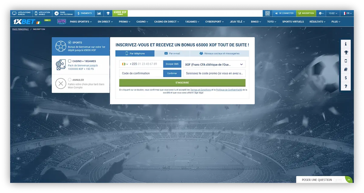Open the FR language selector
The width and height of the screenshot is (364, 193).
click(x=347, y=13)
